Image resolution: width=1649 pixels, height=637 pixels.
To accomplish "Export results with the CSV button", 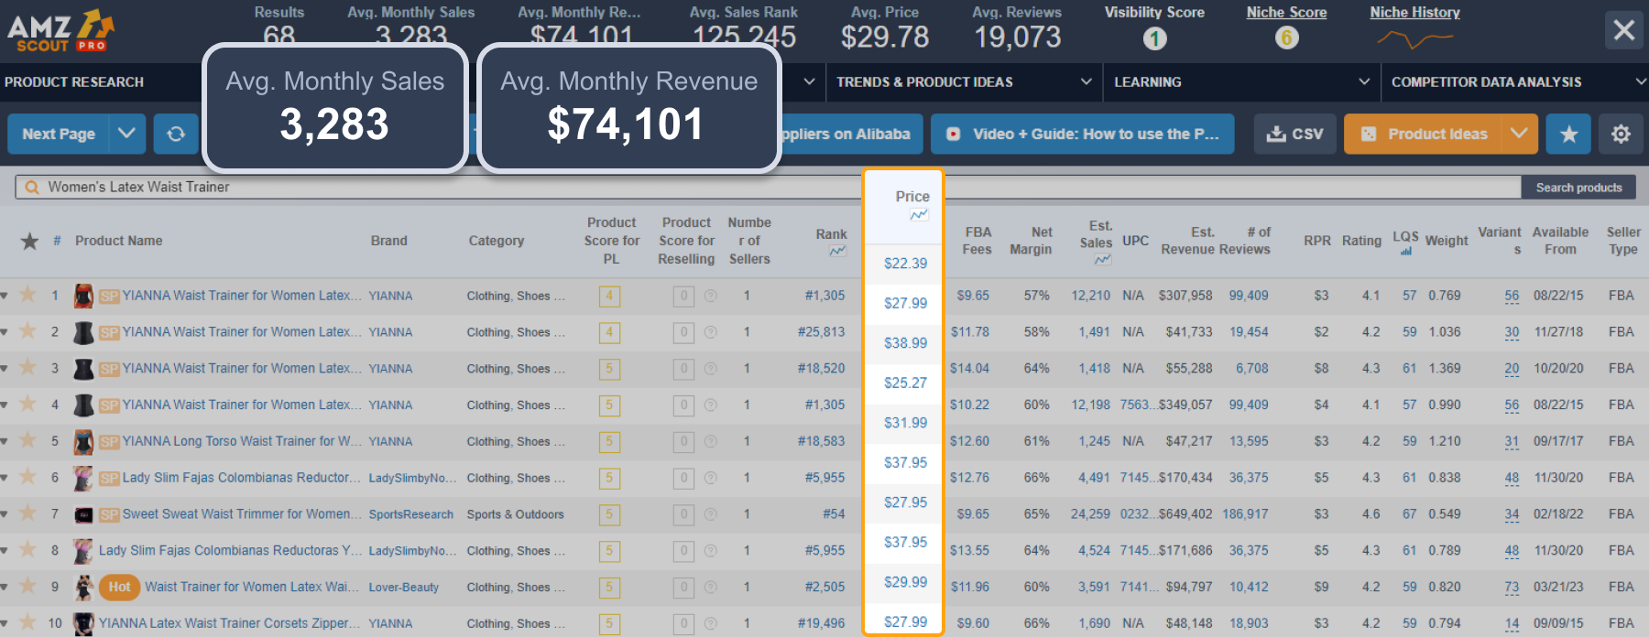I will click(x=1294, y=134).
